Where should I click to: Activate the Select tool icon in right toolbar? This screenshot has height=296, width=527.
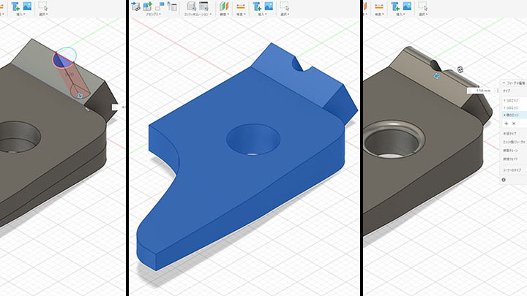pos(422,6)
